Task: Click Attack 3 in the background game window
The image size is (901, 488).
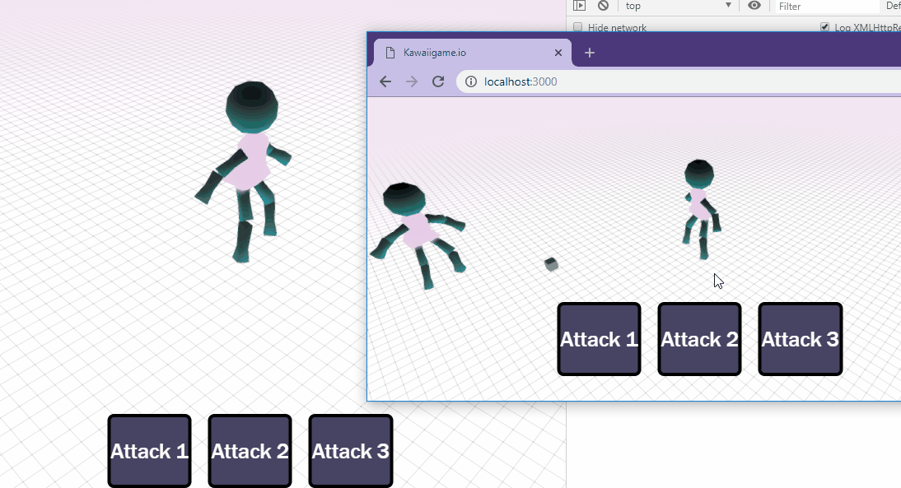Action: (351, 451)
